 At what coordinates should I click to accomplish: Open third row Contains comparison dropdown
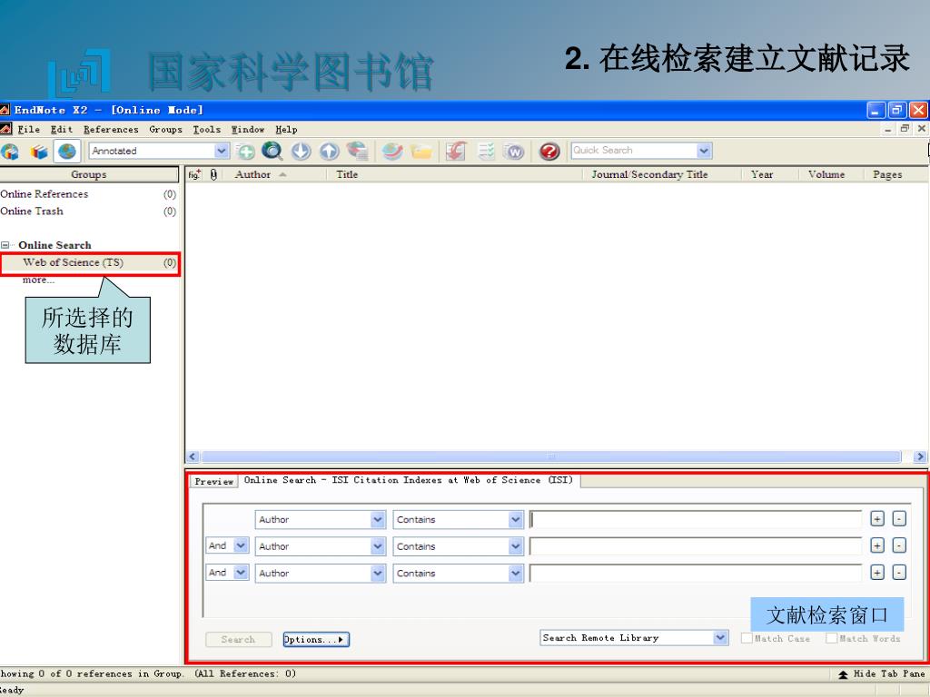pos(516,573)
